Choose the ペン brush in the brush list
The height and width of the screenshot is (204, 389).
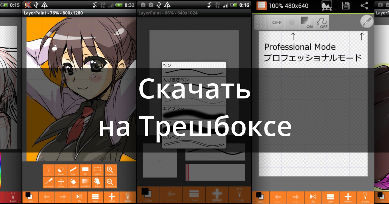[x=194, y=69]
